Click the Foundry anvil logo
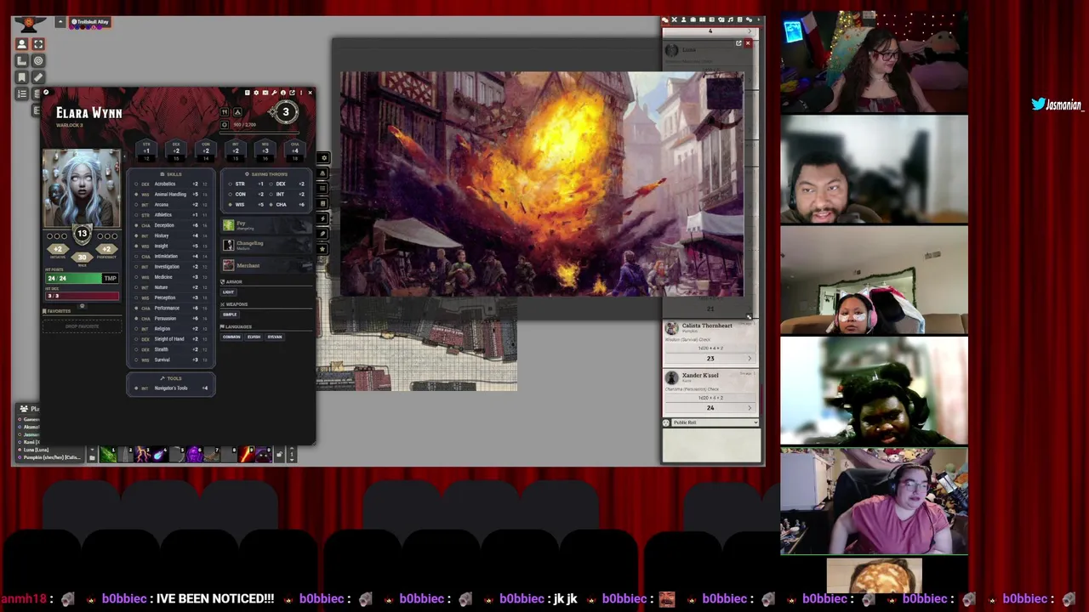Image resolution: width=1089 pixels, height=612 pixels. [30, 23]
